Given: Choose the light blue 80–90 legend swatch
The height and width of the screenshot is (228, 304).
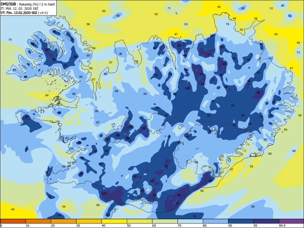Looking at the screenshot, I should (x=216, y=221).
